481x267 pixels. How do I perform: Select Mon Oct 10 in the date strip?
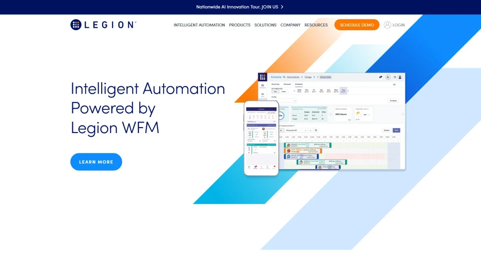tap(336, 91)
